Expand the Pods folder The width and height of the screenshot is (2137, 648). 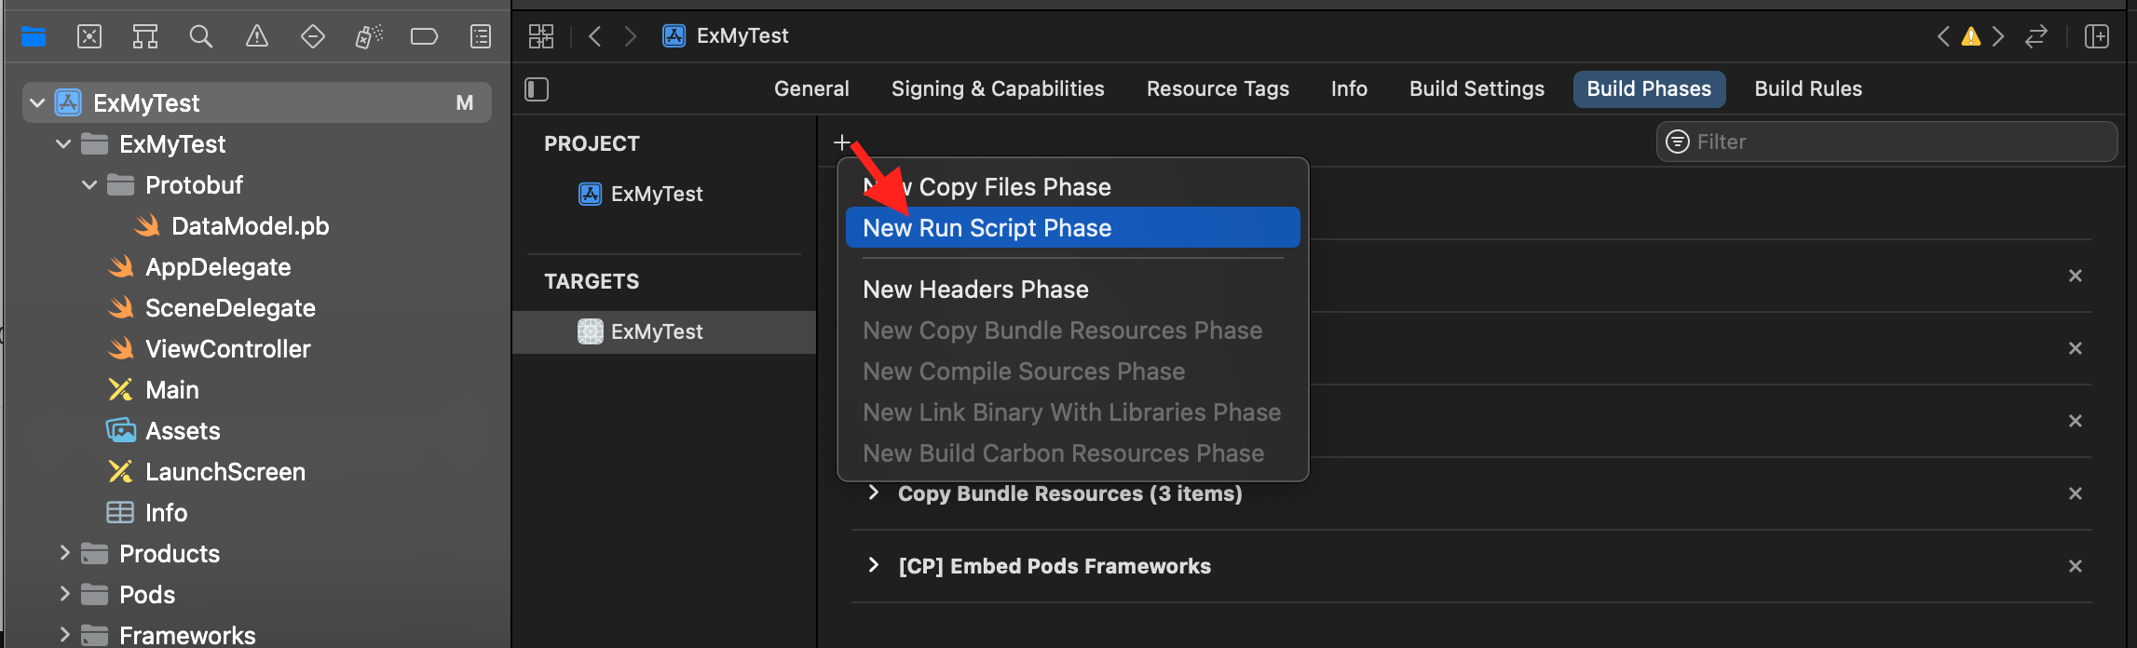[x=64, y=594]
